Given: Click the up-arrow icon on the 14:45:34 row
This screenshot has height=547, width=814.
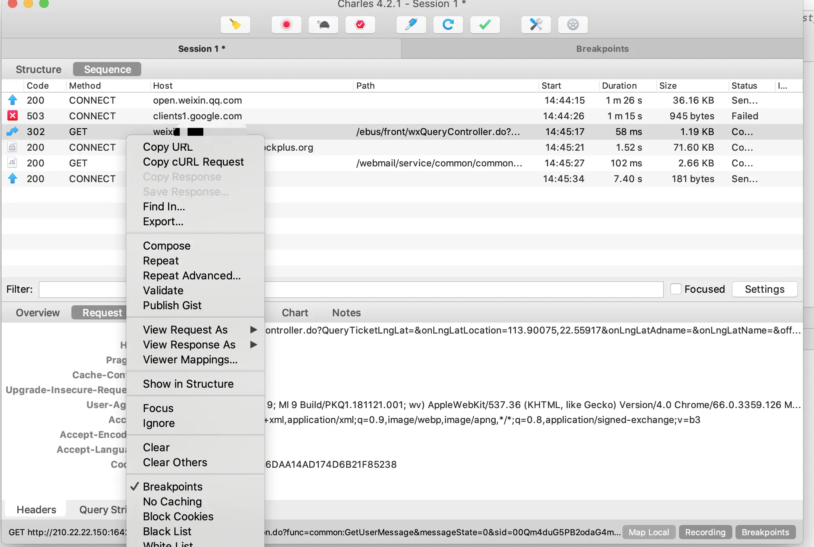Looking at the screenshot, I should coord(13,179).
